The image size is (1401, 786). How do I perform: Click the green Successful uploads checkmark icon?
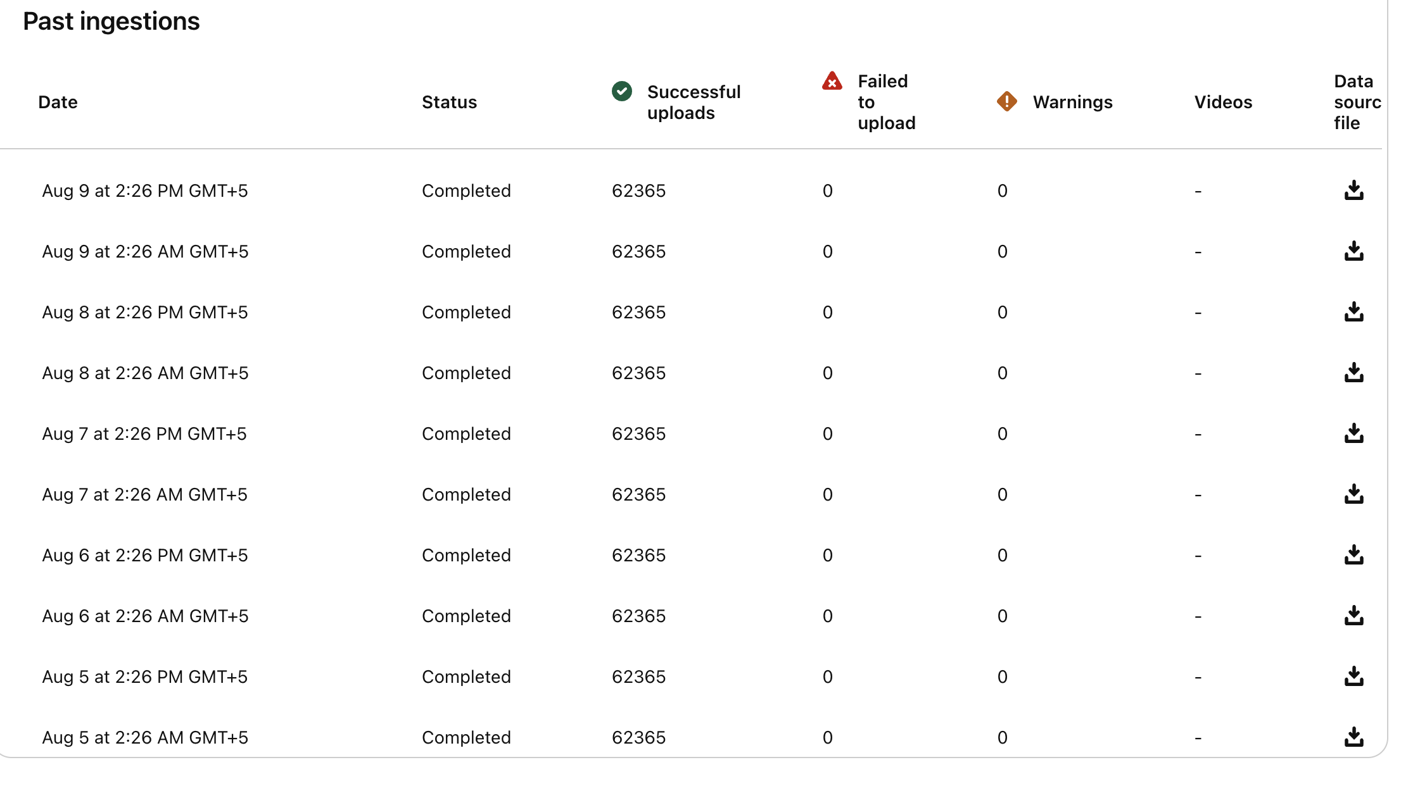(x=621, y=91)
